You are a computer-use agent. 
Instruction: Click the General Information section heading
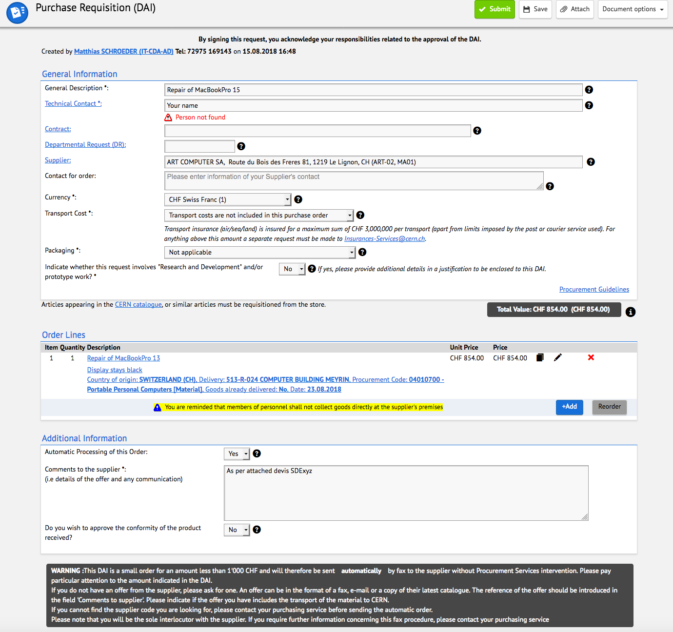(79, 74)
